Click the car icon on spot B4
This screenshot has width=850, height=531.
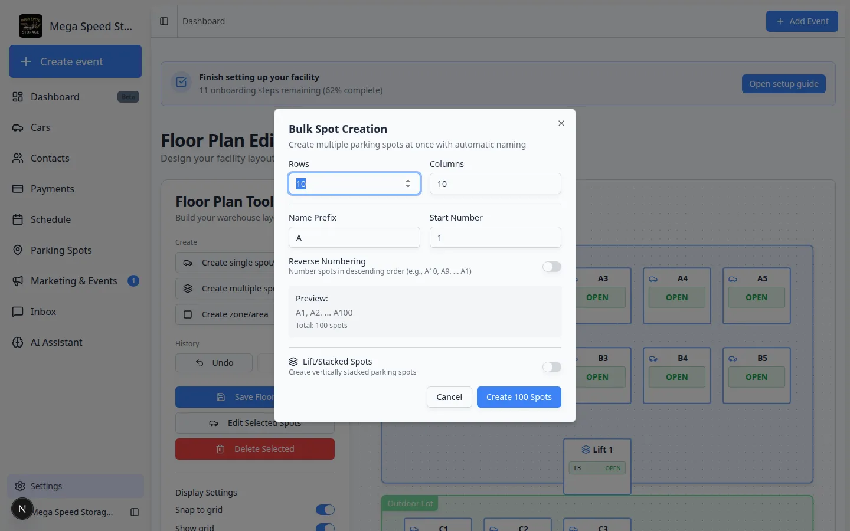653,359
